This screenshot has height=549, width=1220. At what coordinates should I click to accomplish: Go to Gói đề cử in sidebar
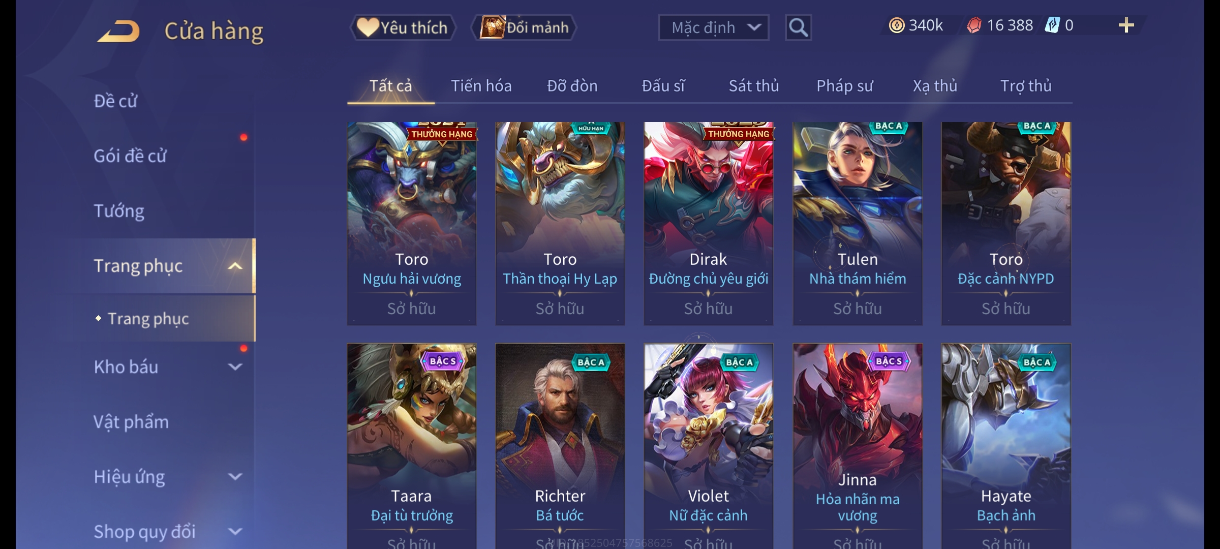pos(130,156)
